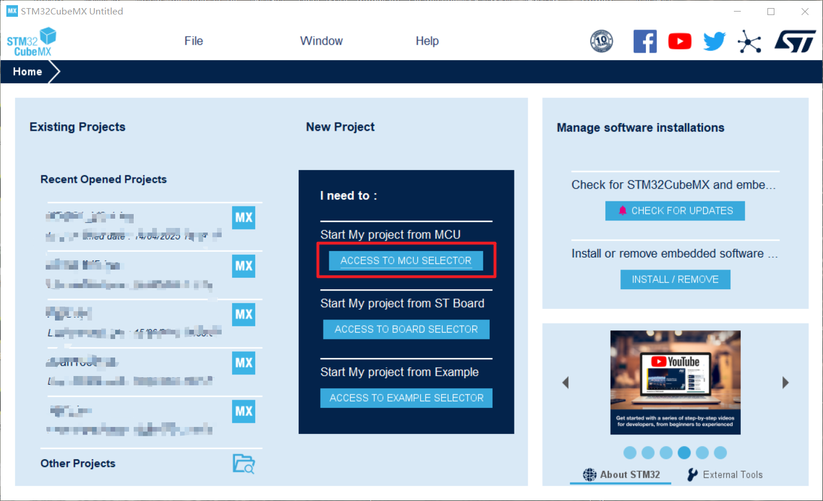Click the MX icon in the title bar
Screen dimensions: 823x501
click(x=12, y=11)
